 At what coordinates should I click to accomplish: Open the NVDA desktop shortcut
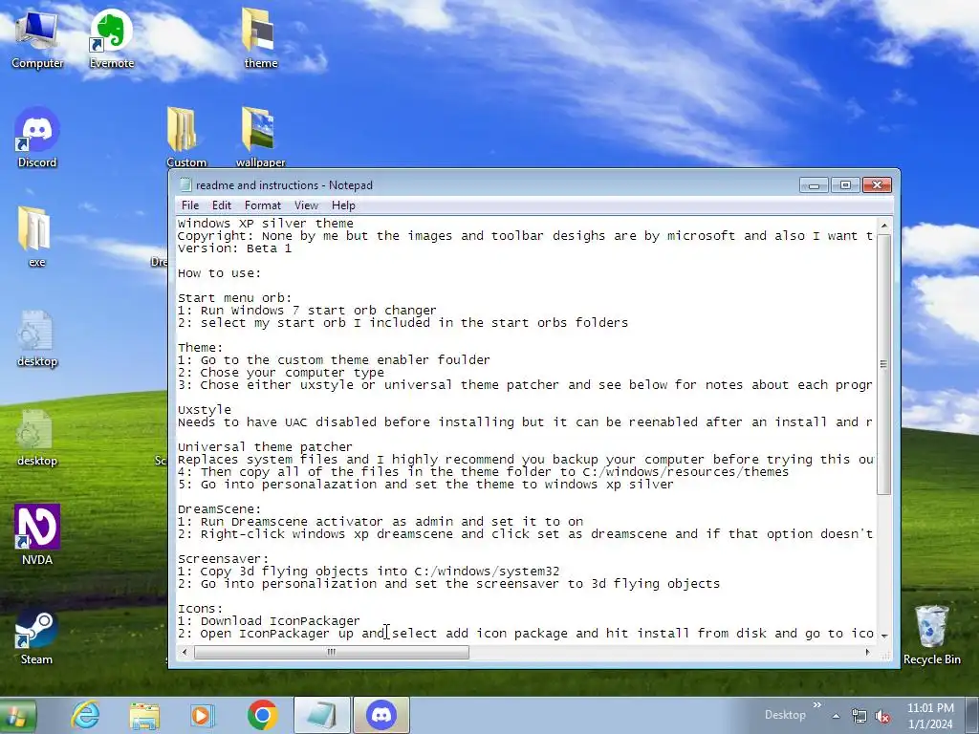coord(37,534)
